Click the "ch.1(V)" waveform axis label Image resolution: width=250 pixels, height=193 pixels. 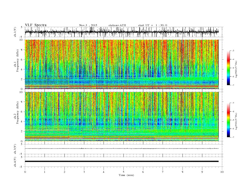point(15,32)
